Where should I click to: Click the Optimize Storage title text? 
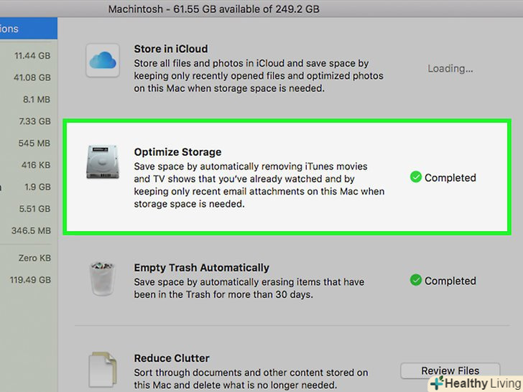(x=177, y=152)
